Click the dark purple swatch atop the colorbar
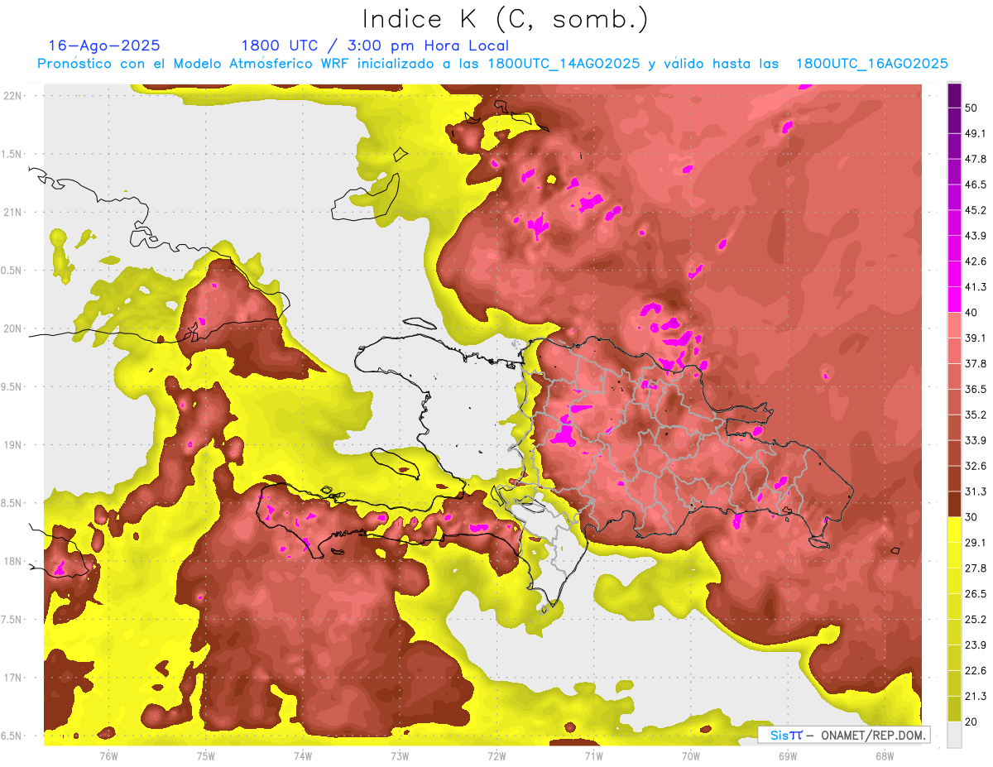This screenshot has width=993, height=767. click(954, 96)
